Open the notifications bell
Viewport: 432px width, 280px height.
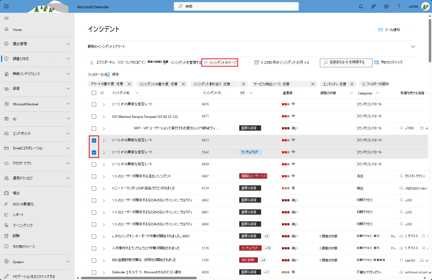[361, 6]
